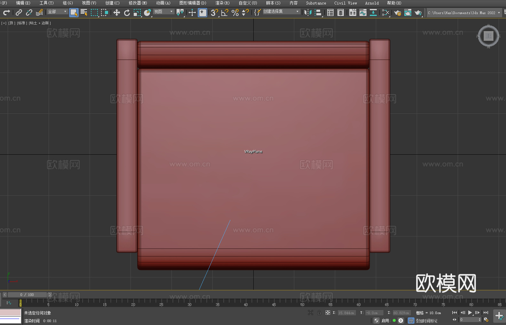Open the Civil View menu
Viewport: 506px width, 325px height.
[x=345, y=3]
